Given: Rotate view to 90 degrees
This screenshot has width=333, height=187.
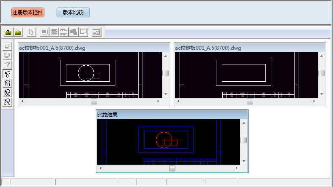Looking at the screenshot, I should (7, 83).
